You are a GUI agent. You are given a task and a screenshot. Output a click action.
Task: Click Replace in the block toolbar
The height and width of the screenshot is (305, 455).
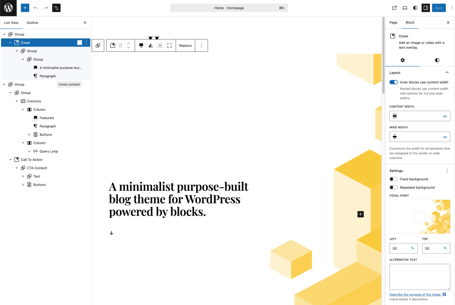point(185,46)
